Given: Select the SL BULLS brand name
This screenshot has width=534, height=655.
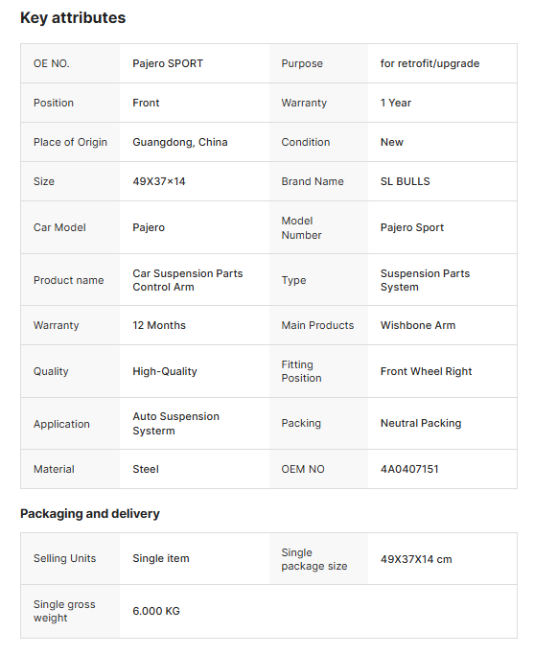Looking at the screenshot, I should (405, 181).
